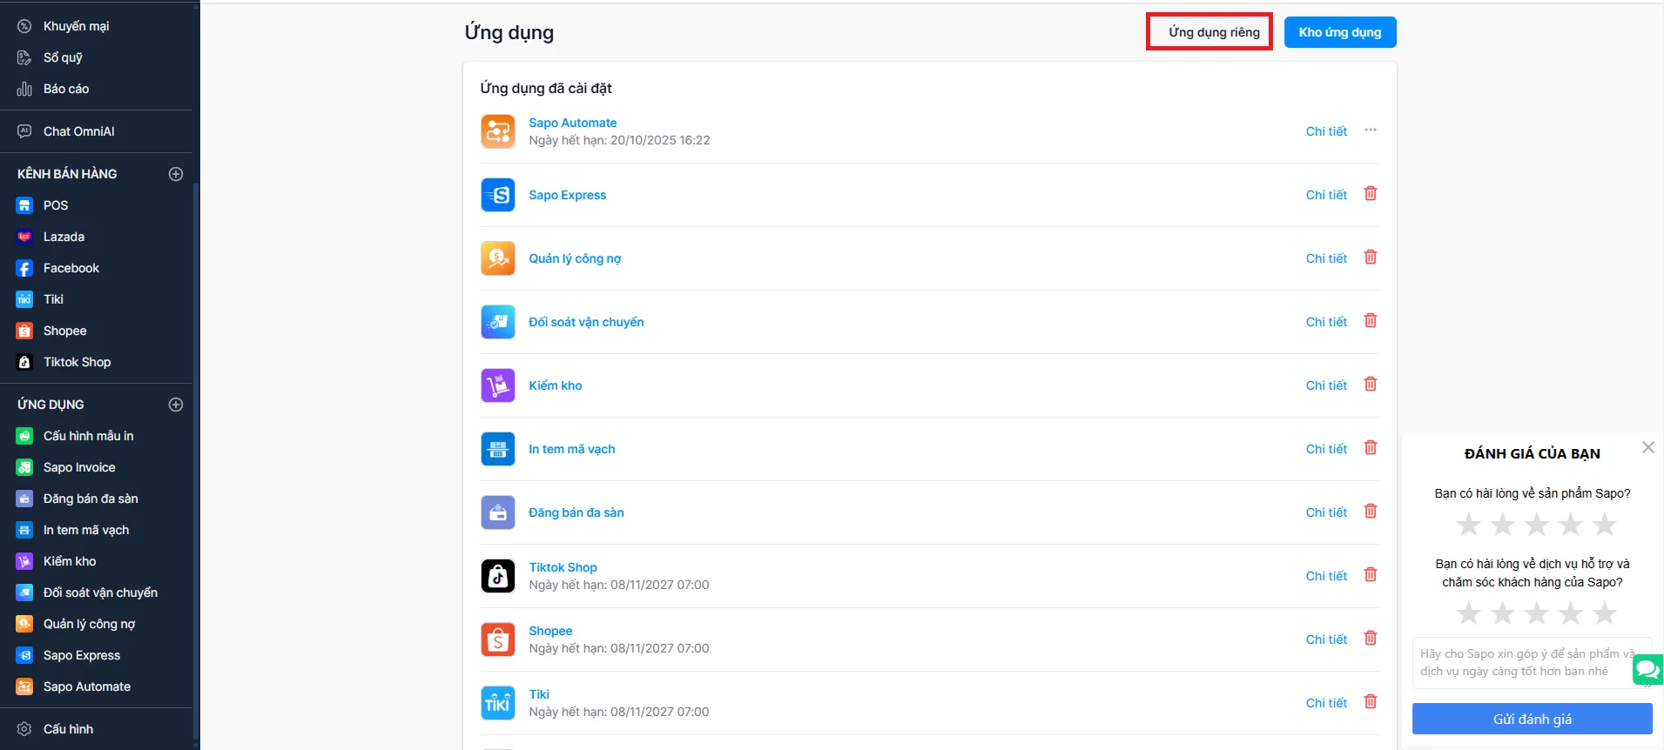
Task: Open Sapo Invoice in sidebar
Action: [79, 467]
